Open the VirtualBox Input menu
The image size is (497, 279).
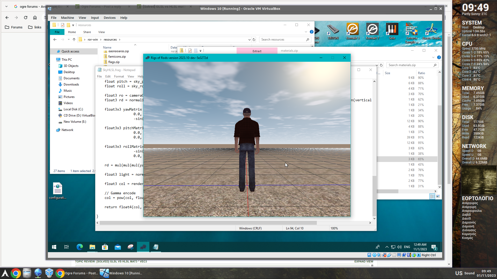point(95,18)
